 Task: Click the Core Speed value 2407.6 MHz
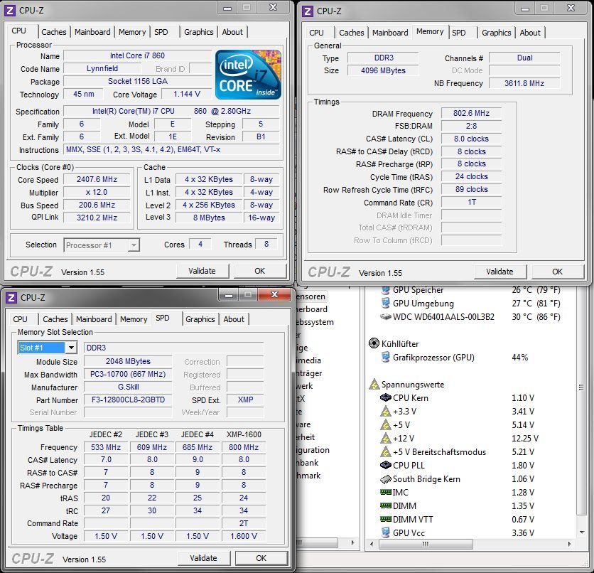point(97,179)
